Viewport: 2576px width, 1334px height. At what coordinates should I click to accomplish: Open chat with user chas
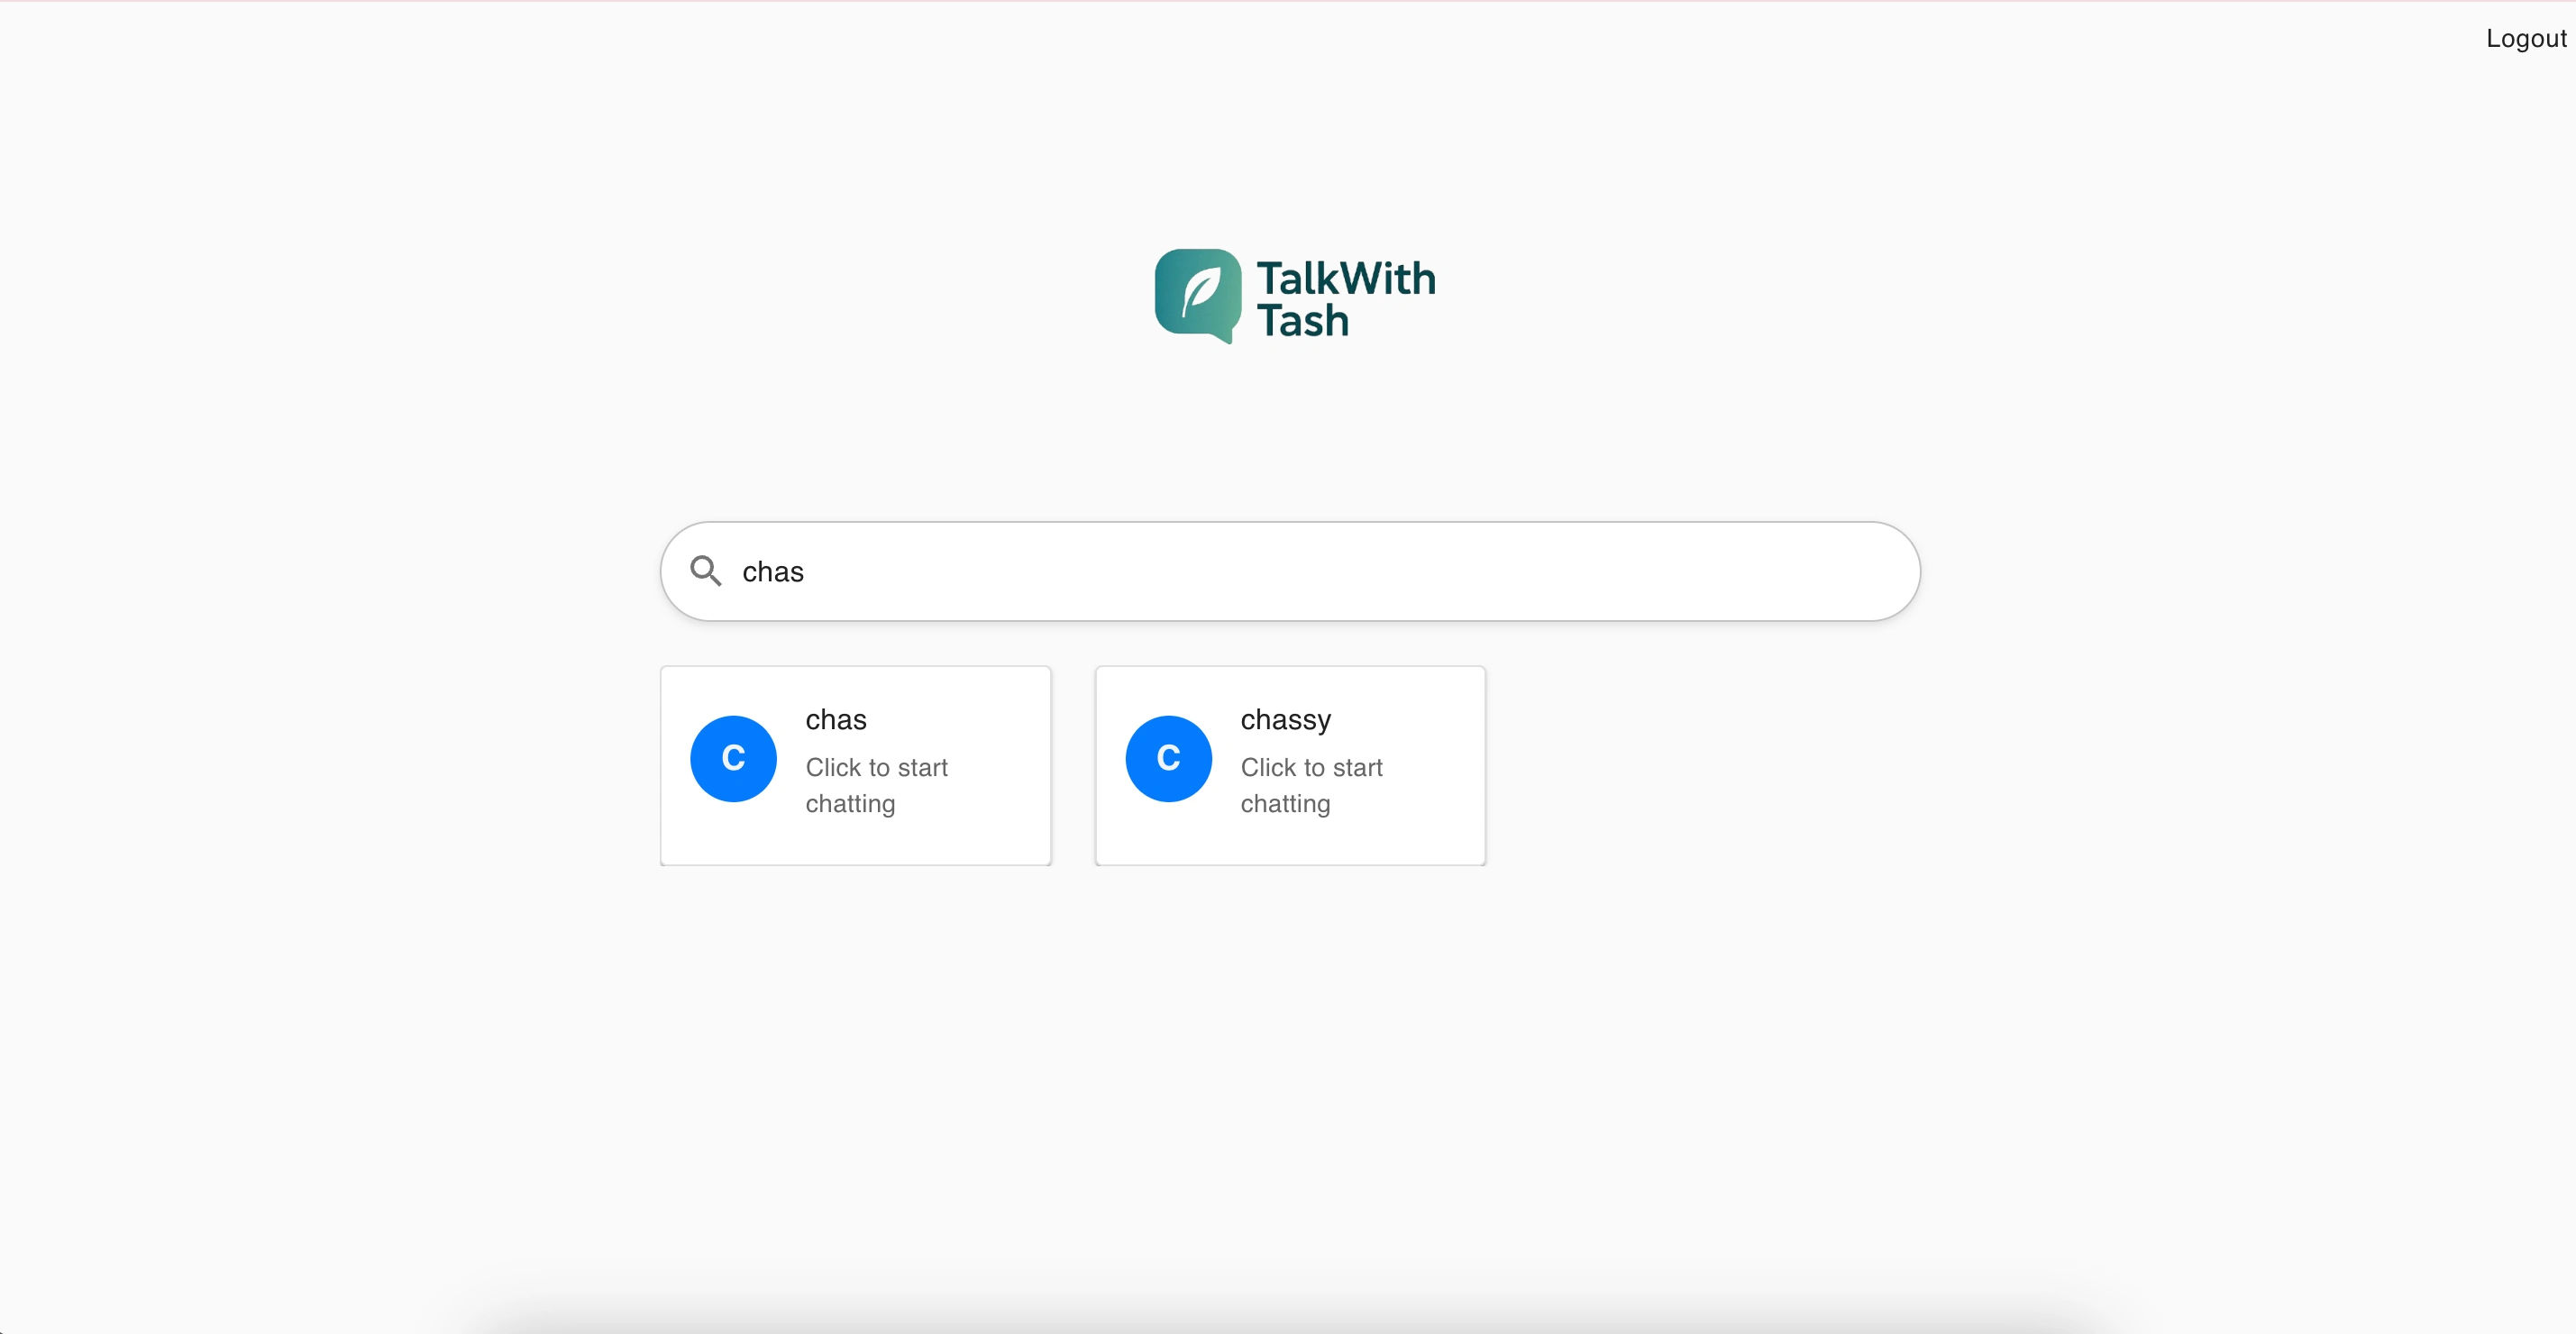tap(855, 765)
